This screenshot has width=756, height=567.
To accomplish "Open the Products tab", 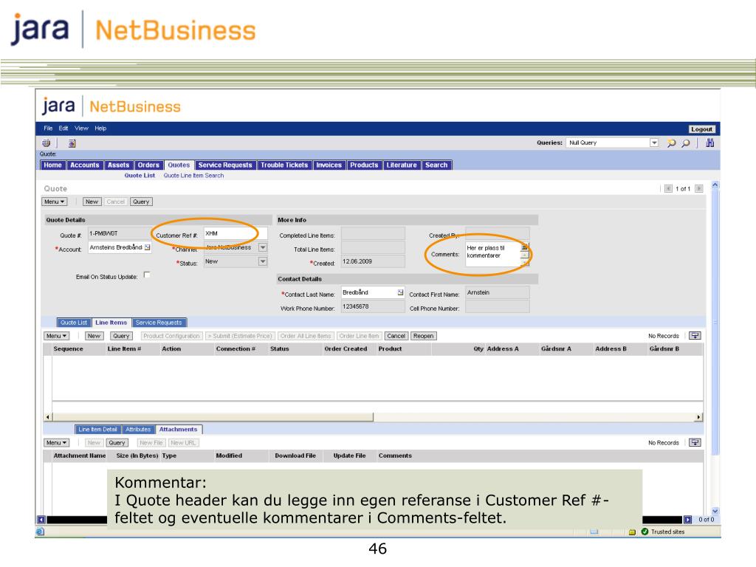I will [364, 165].
